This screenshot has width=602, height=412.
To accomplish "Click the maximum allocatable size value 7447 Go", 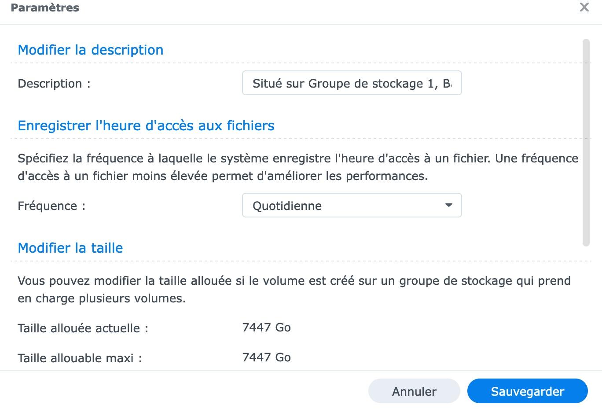I will point(266,357).
